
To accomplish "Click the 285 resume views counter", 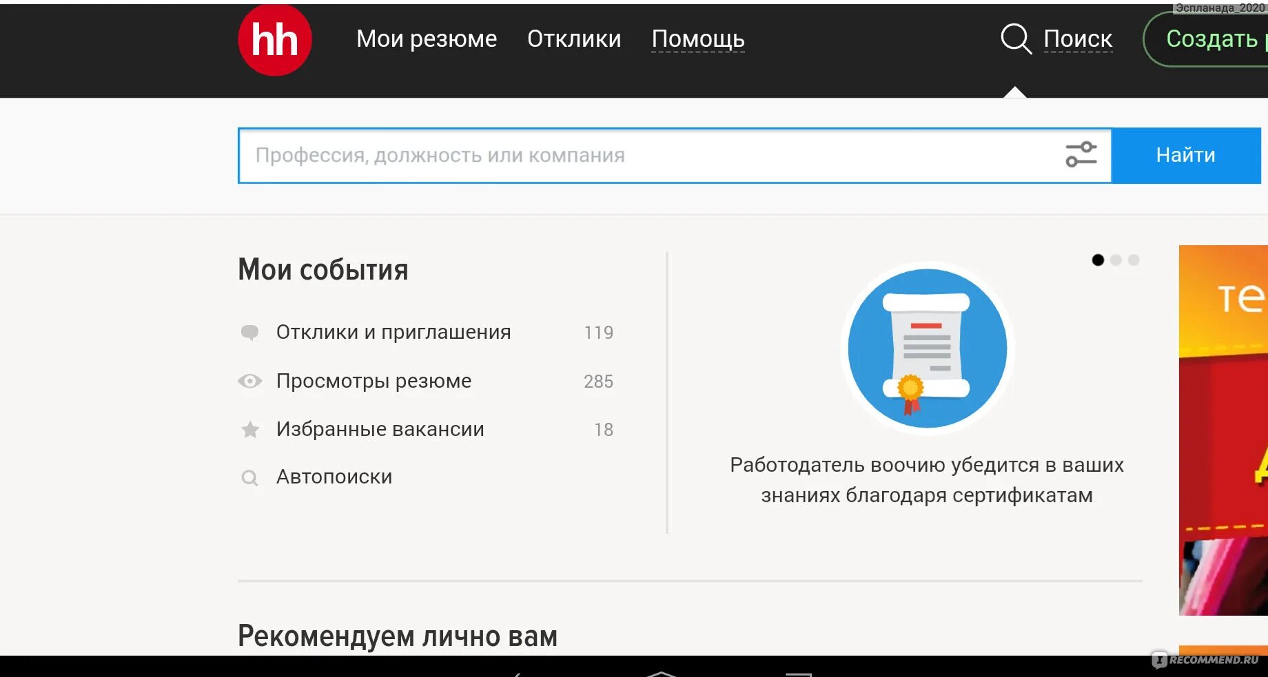I will point(598,382).
